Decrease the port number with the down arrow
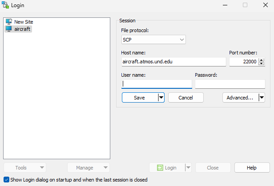This screenshot has height=186, width=274. 261,64
